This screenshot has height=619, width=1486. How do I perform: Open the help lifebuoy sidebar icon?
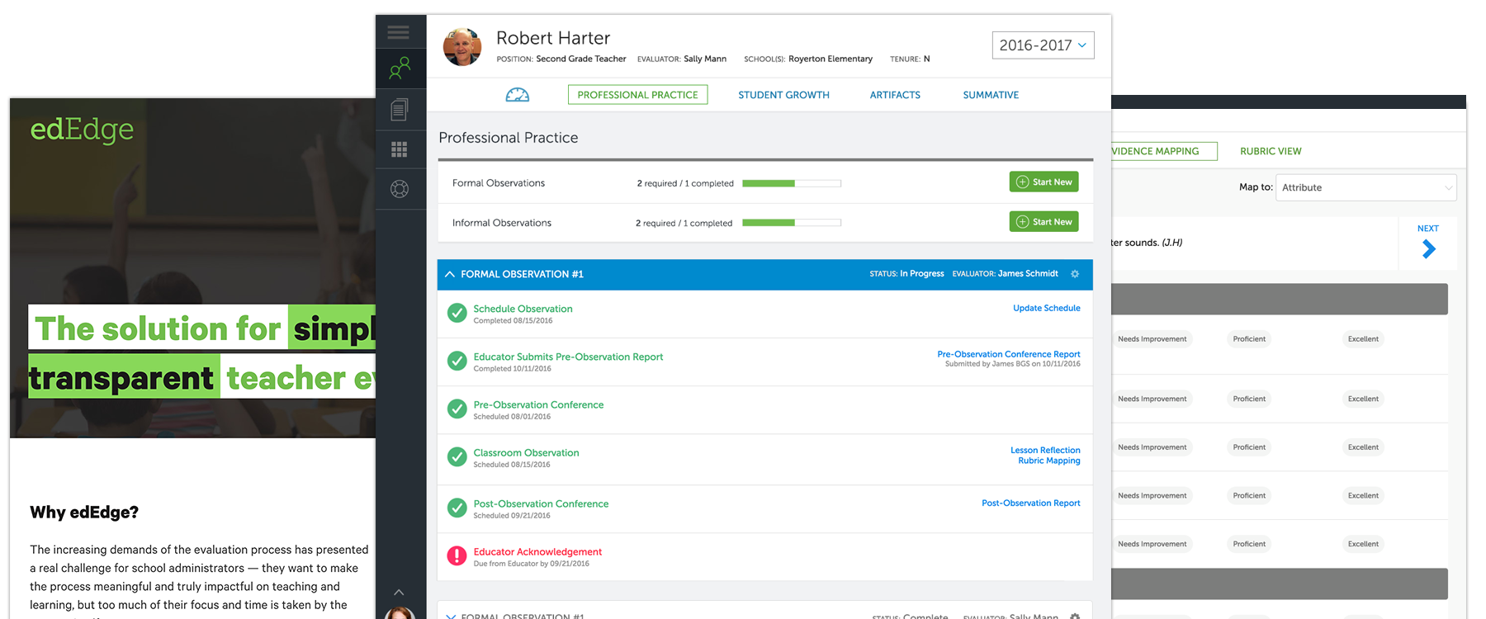click(400, 189)
